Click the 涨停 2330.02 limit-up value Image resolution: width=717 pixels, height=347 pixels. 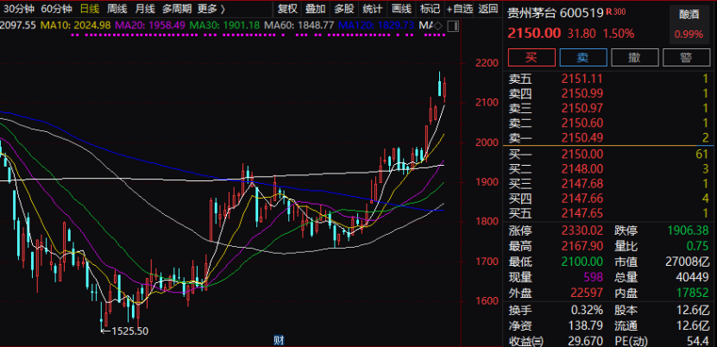[582, 230]
